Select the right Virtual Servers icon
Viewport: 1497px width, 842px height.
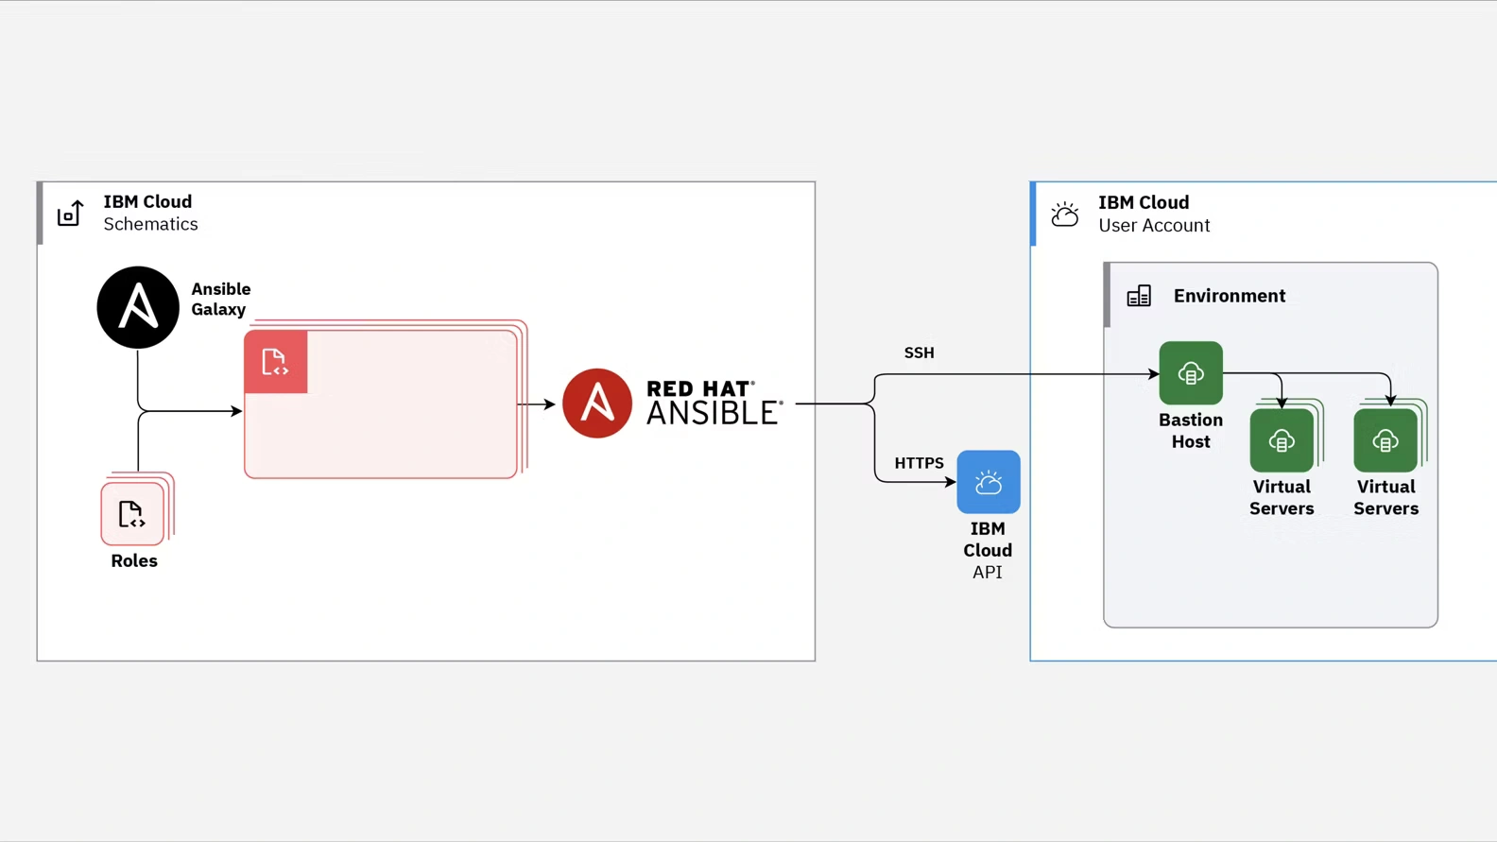pos(1385,440)
